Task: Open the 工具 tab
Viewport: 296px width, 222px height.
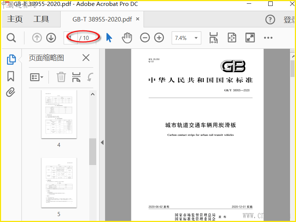Action: (x=41, y=19)
